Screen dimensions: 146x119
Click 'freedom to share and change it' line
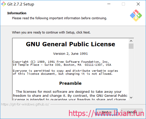pos(70,95)
